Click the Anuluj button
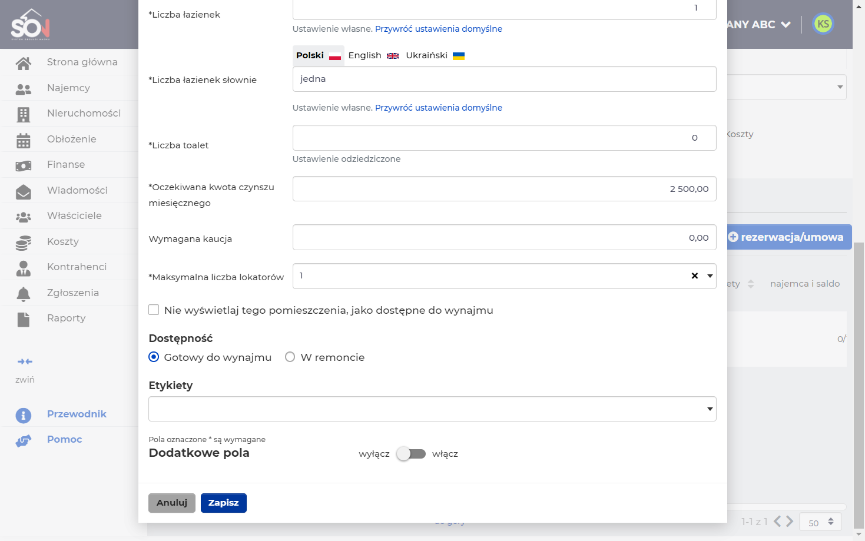The image size is (865, 541). 172,503
